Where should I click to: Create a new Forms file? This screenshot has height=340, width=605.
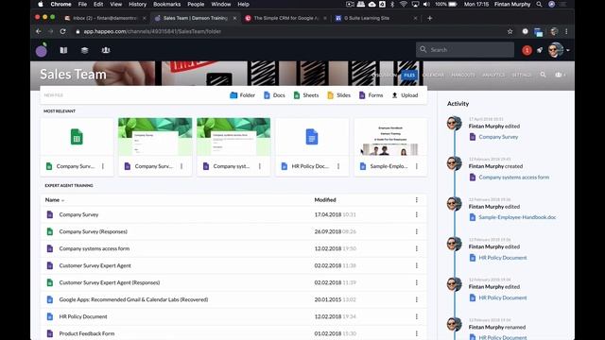371,95
